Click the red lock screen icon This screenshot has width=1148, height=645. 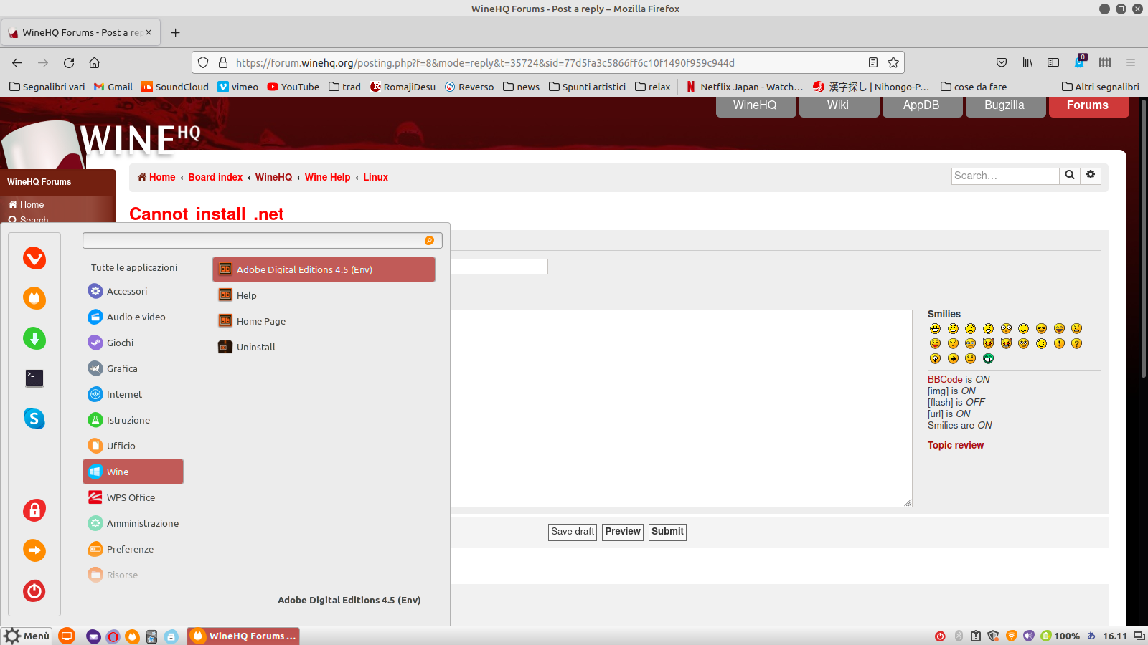click(34, 510)
